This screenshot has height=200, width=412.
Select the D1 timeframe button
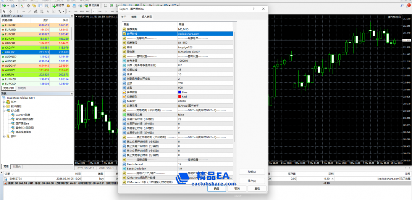[106, 11]
